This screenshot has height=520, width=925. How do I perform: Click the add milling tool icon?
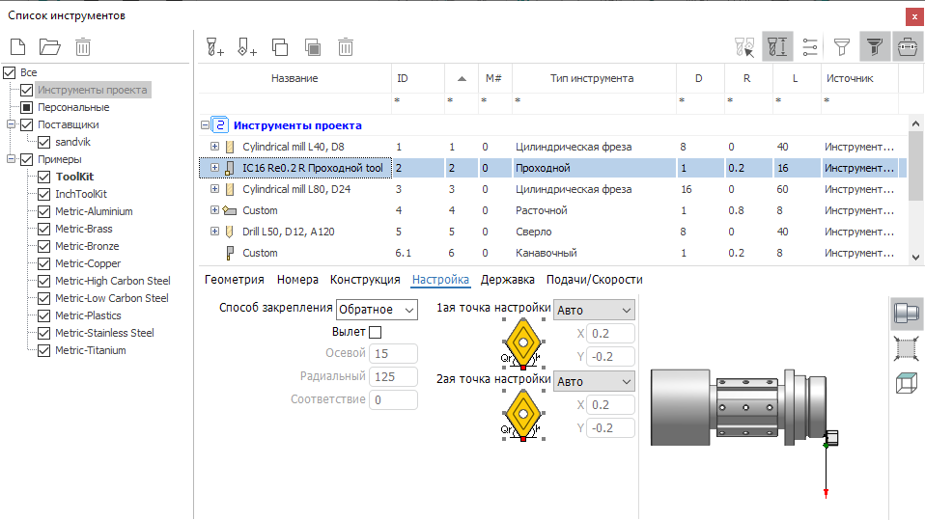215,46
